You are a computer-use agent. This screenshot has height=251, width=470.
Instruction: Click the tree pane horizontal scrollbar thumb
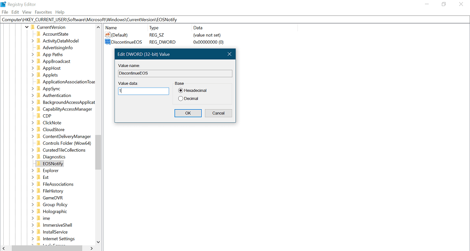(x=47, y=248)
